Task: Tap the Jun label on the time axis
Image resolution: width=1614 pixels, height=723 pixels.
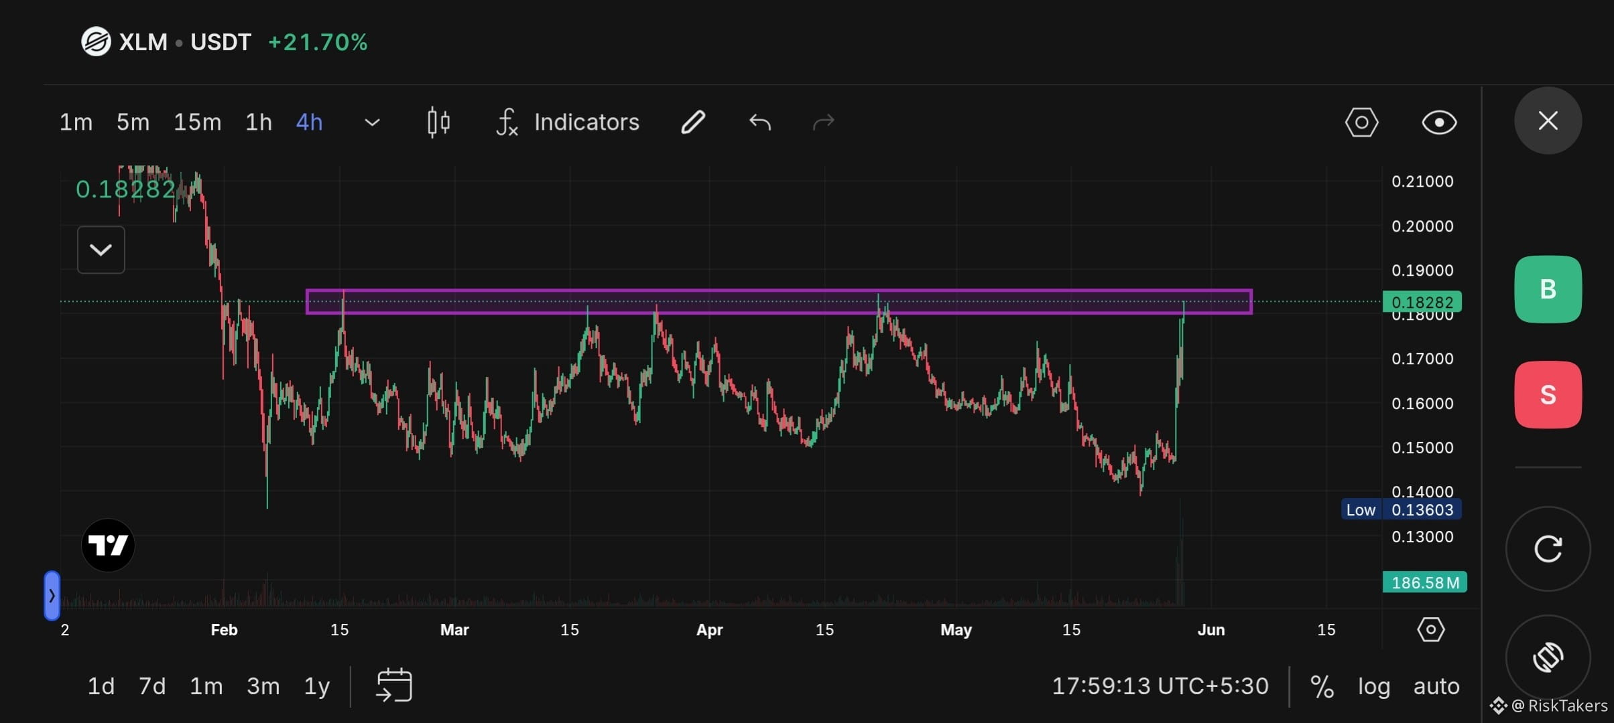Action: (1211, 630)
